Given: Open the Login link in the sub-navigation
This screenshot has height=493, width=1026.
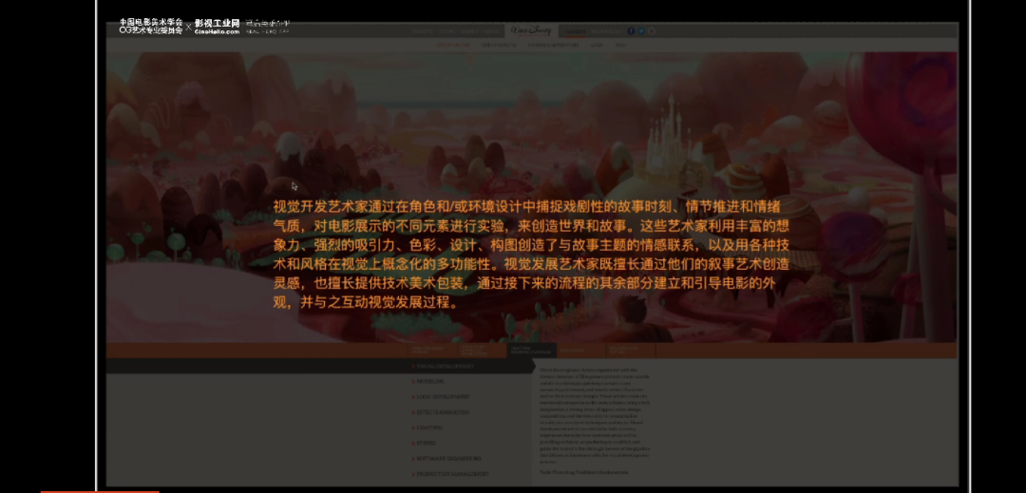Looking at the screenshot, I should (598, 45).
